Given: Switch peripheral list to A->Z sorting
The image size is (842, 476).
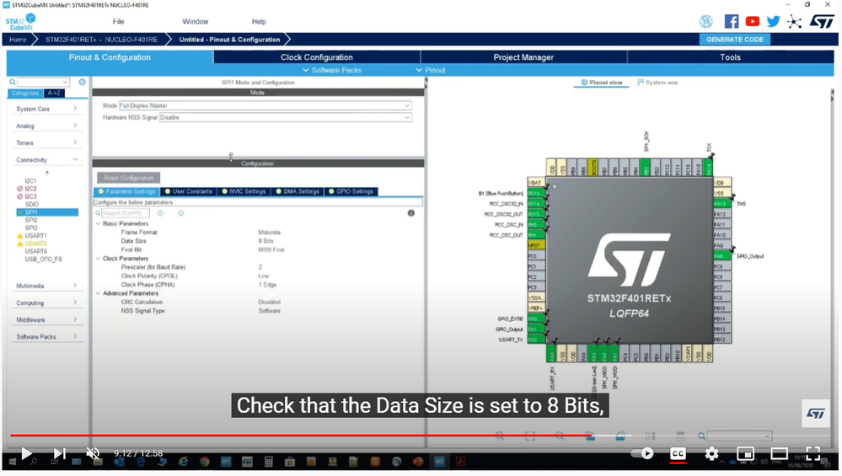Looking at the screenshot, I should tap(54, 93).
